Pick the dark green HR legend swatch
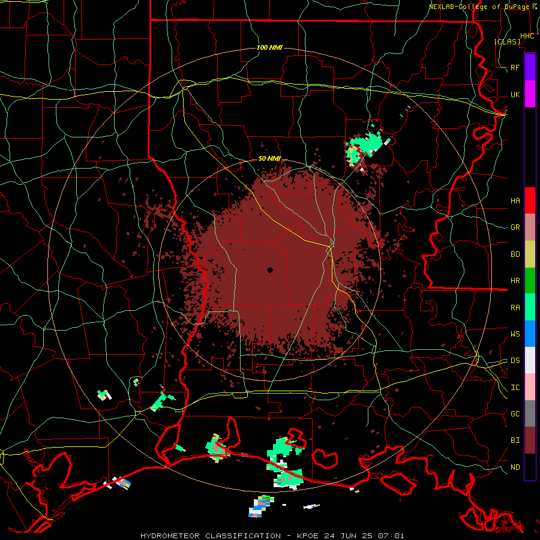Image resolution: width=540 pixels, height=540 pixels. click(x=530, y=281)
